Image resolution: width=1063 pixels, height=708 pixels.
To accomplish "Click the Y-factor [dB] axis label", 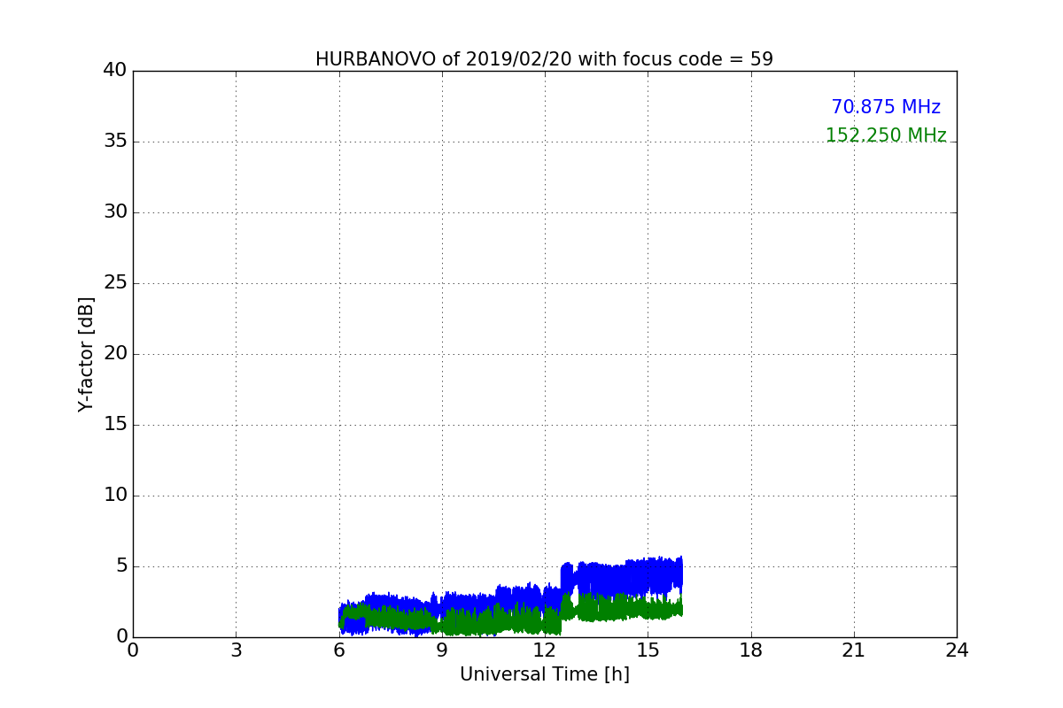I will [x=86, y=354].
